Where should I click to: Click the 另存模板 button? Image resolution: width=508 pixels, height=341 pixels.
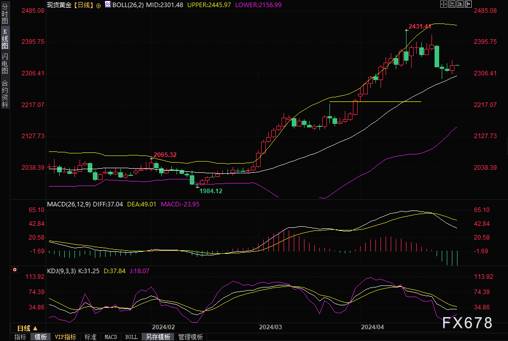157,337
